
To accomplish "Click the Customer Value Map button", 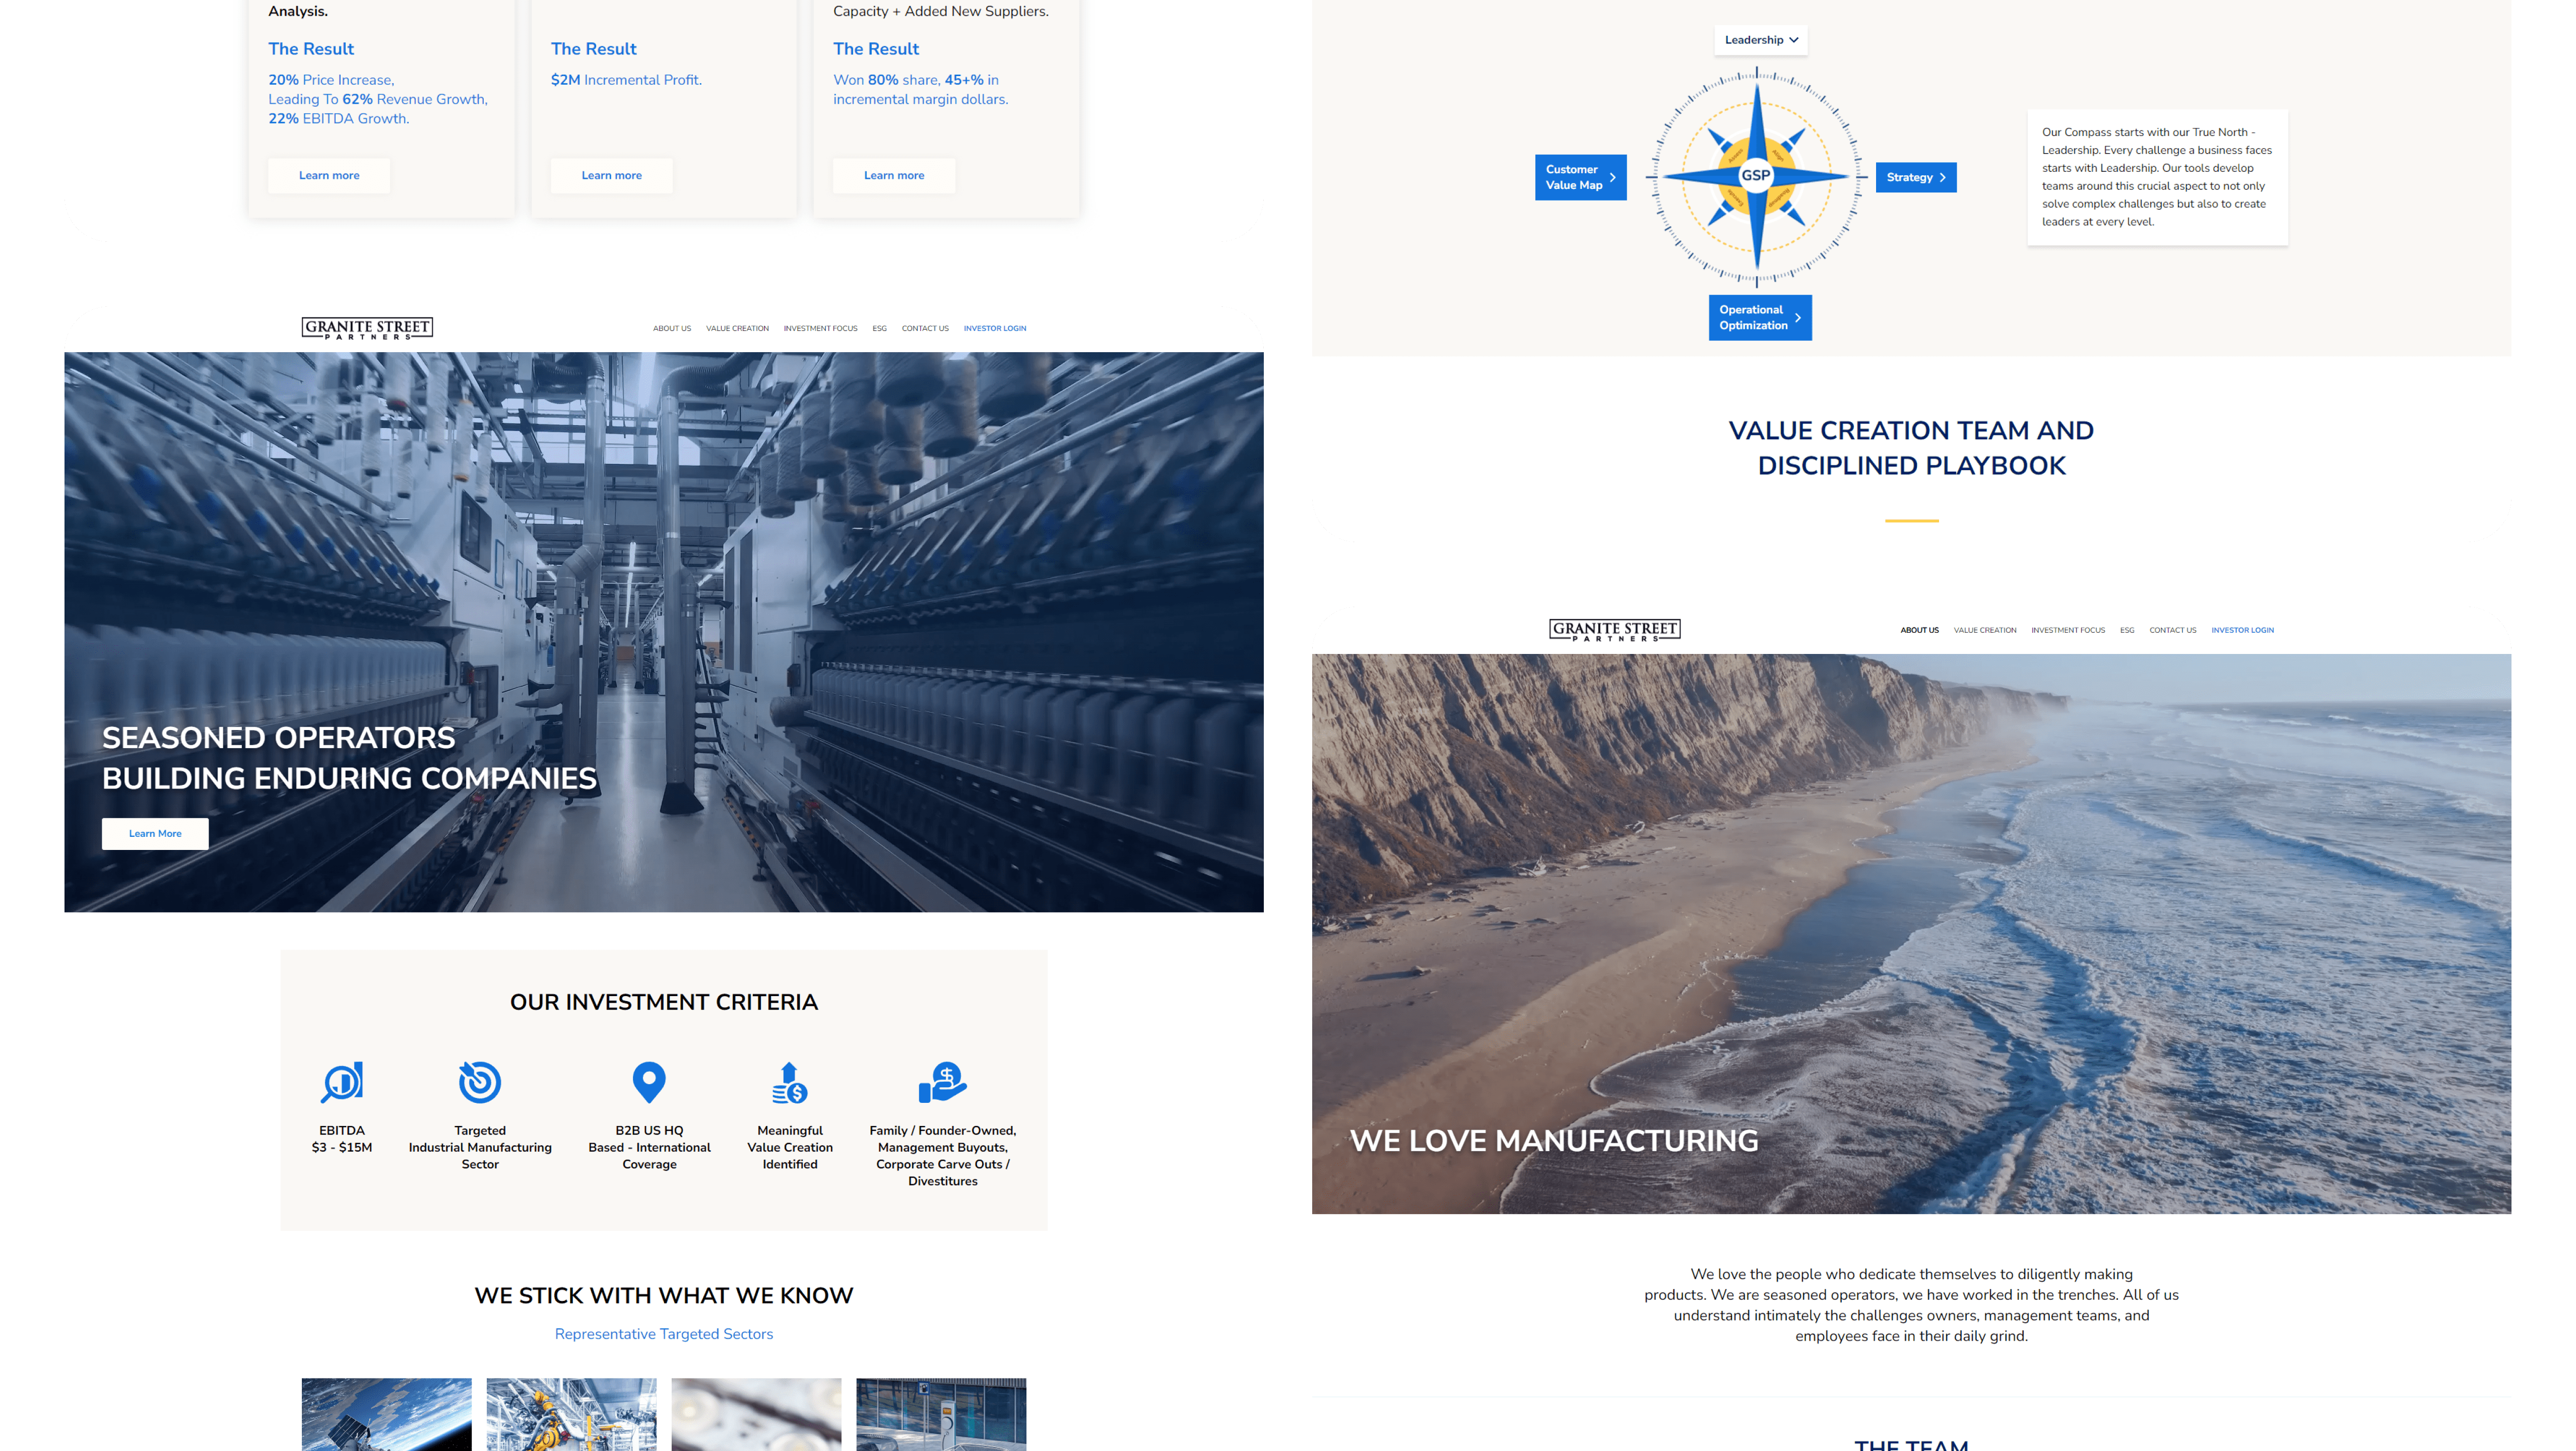I will pyautogui.click(x=1580, y=176).
